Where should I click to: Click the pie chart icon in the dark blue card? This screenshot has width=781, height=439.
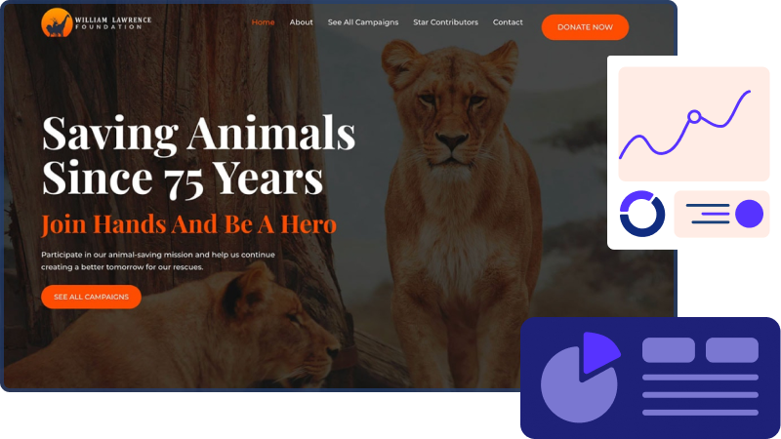[x=580, y=378]
